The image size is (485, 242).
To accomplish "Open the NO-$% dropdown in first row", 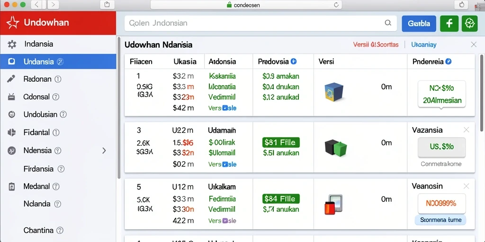I will pos(442,94).
